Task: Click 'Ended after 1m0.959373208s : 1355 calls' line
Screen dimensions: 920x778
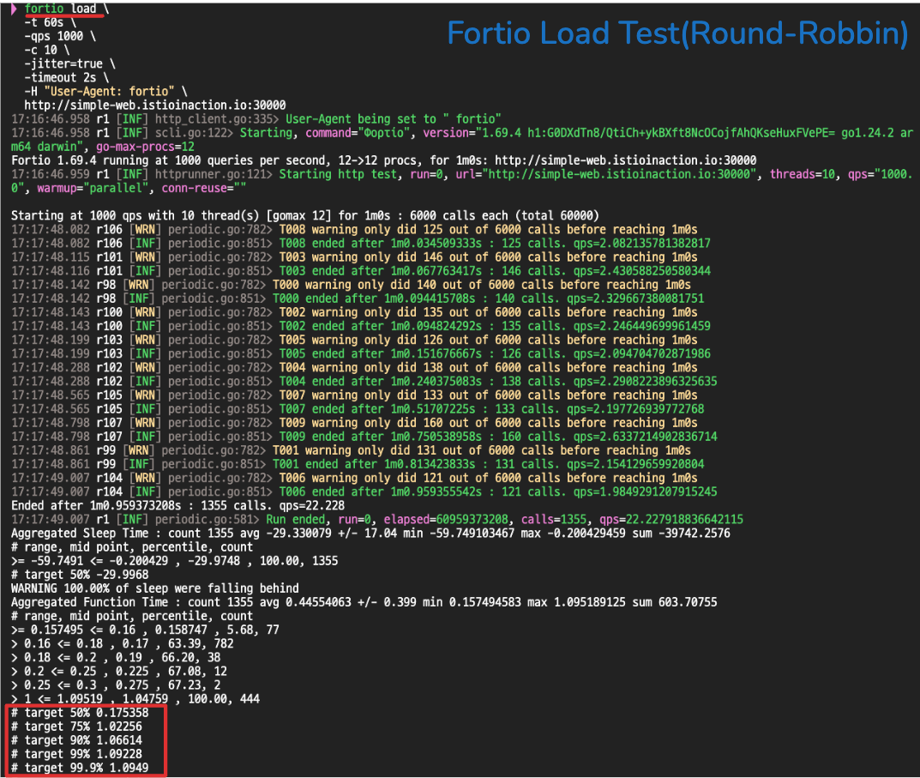Action: (177, 505)
